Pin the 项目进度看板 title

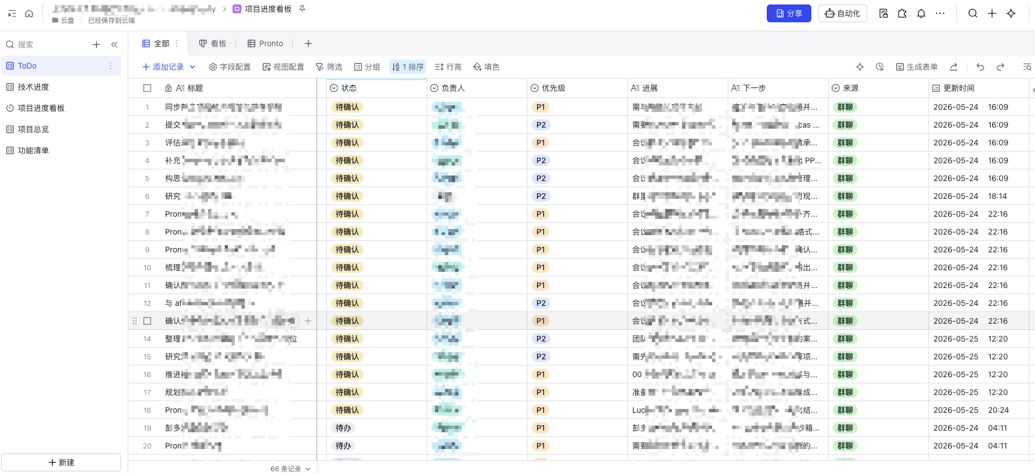[302, 9]
